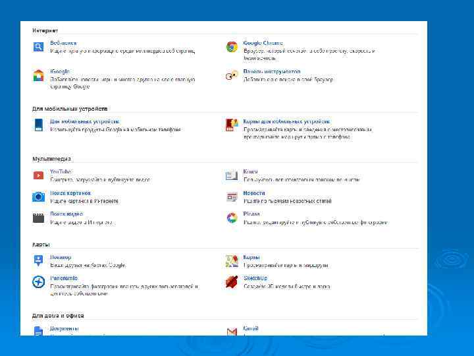The width and height of the screenshot is (474, 356).
Task: Open the Книги link
Action: point(250,171)
